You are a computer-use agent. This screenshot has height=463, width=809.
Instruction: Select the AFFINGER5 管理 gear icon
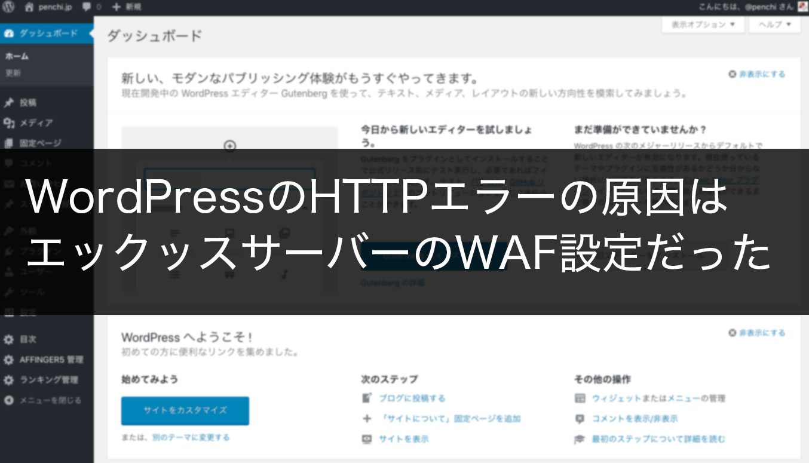(x=10, y=360)
